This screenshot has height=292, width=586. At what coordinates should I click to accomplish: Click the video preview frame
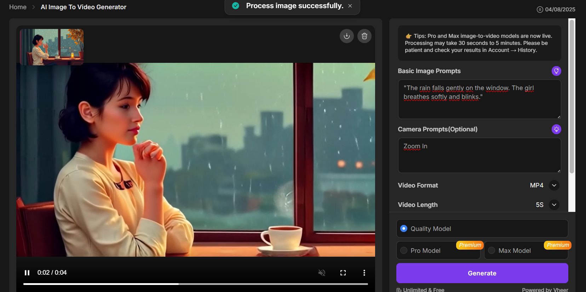pos(196,160)
